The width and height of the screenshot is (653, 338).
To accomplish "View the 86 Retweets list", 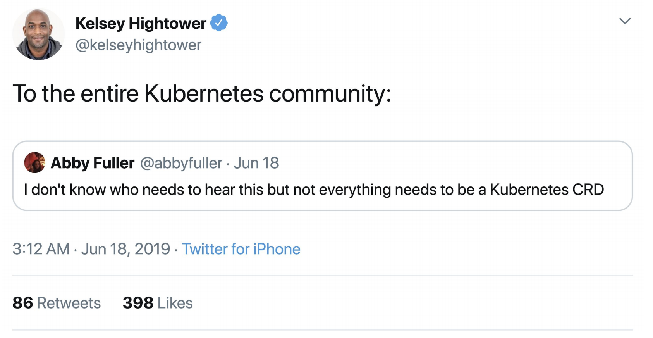I will point(57,303).
